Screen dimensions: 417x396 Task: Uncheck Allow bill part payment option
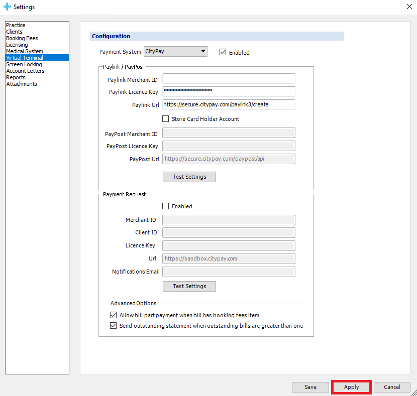pyautogui.click(x=113, y=315)
